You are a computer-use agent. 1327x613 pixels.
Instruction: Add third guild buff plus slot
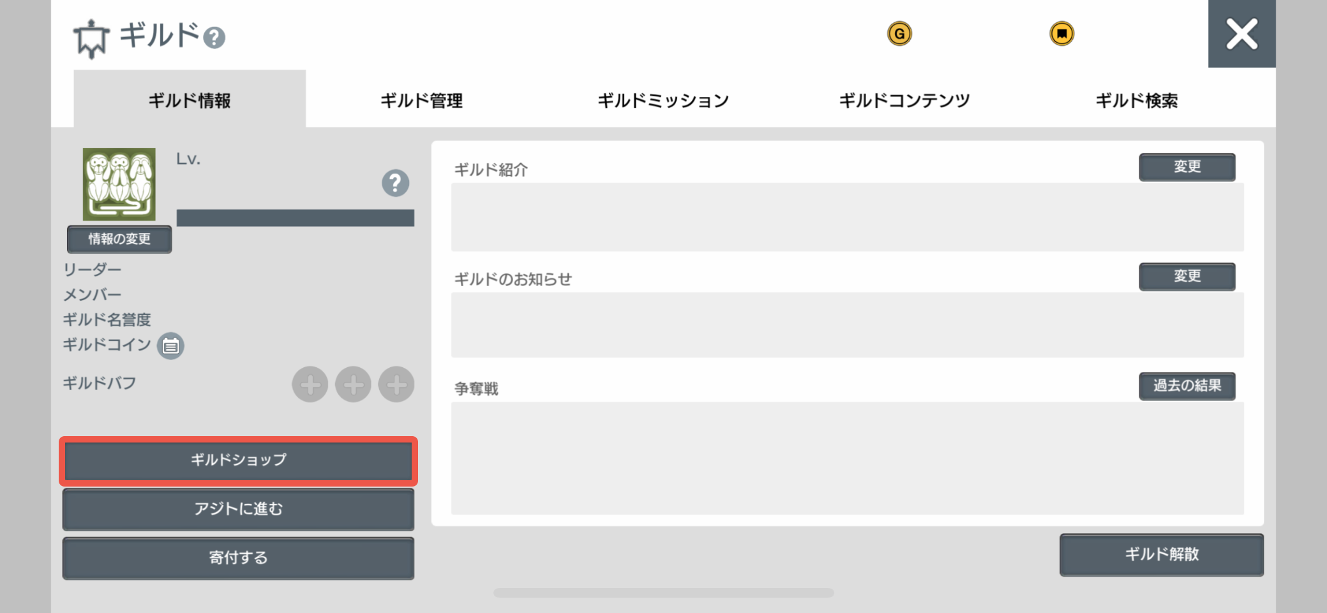(x=396, y=384)
